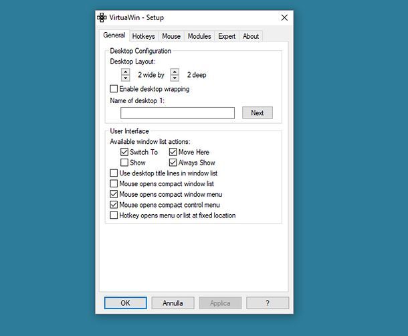Screen dimensions: 408x336
Task: Click the 'Desktop Layout:' label
Action: point(132,62)
